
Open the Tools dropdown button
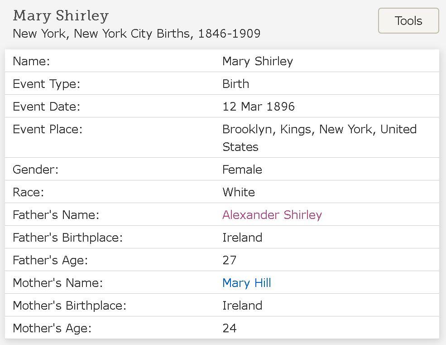(x=408, y=21)
